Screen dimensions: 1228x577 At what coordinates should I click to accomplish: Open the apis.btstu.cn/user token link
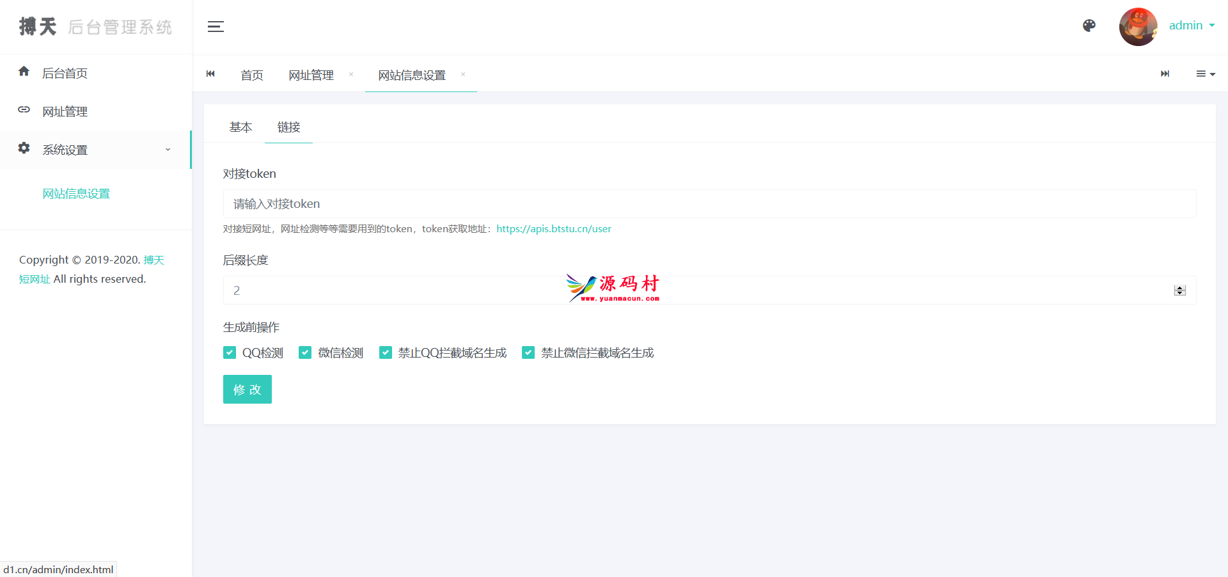pyautogui.click(x=553, y=229)
